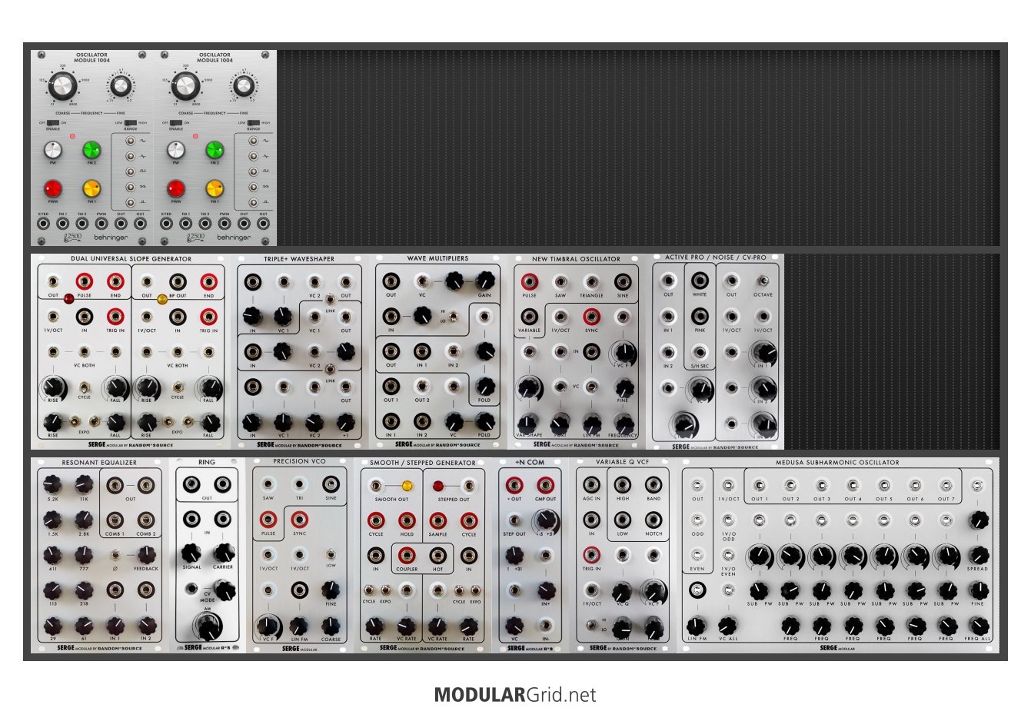Image resolution: width=1031 pixels, height=711 pixels.
Task: Adjust SIGNAL knob on Ring module
Action: click(x=191, y=553)
